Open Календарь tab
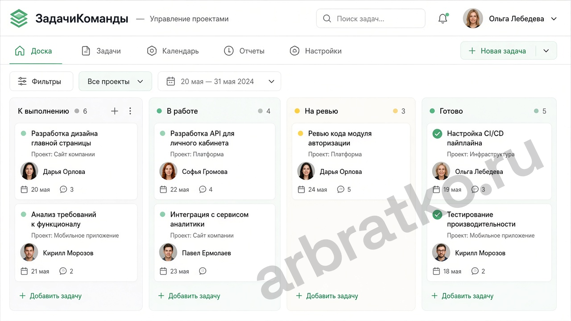 pyautogui.click(x=173, y=51)
